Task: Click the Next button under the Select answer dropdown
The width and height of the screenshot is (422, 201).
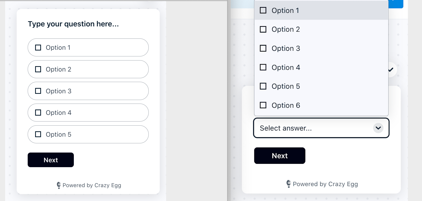Action: [x=280, y=156]
